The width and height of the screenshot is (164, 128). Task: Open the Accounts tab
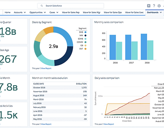coord(18,12)
